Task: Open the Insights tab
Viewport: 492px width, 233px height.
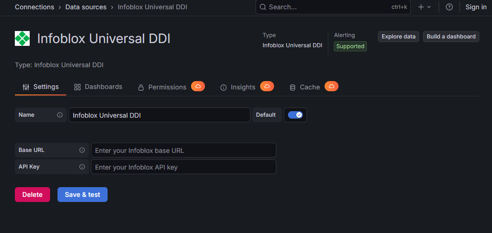Action: pyautogui.click(x=238, y=87)
